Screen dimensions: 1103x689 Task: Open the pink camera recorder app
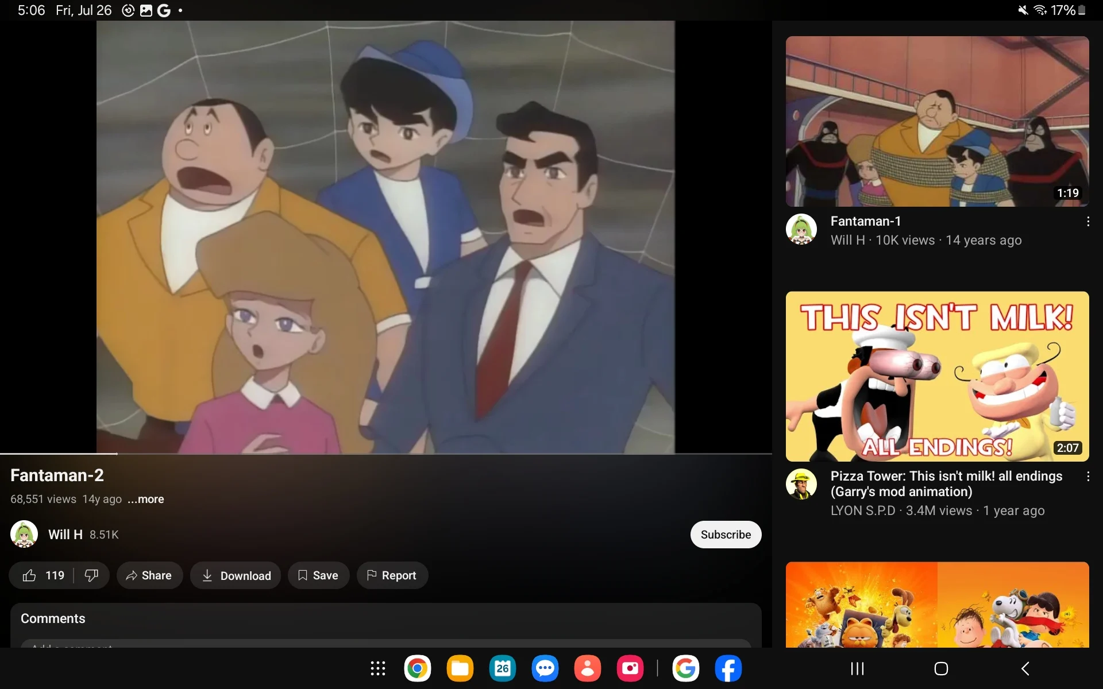[630, 668]
